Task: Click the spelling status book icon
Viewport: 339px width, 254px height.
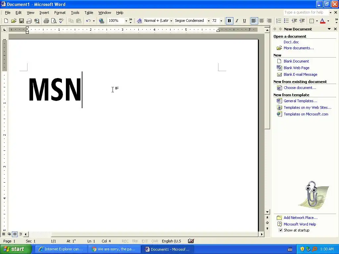Action: click(x=191, y=241)
